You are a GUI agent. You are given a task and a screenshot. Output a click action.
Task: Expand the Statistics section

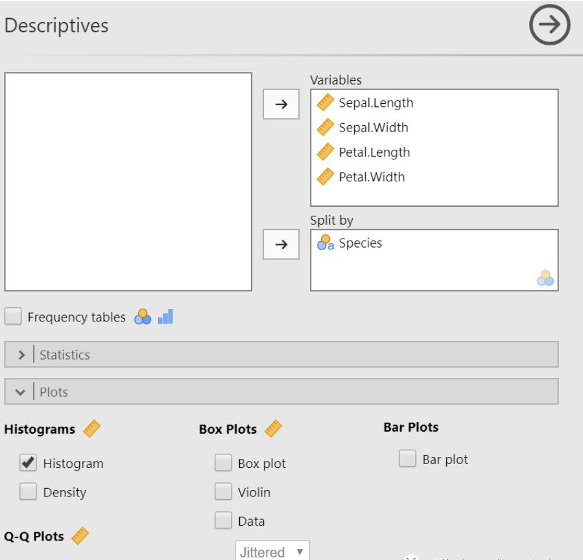(x=22, y=355)
